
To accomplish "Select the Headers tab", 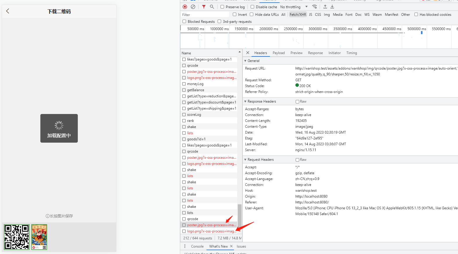I will coord(261,53).
